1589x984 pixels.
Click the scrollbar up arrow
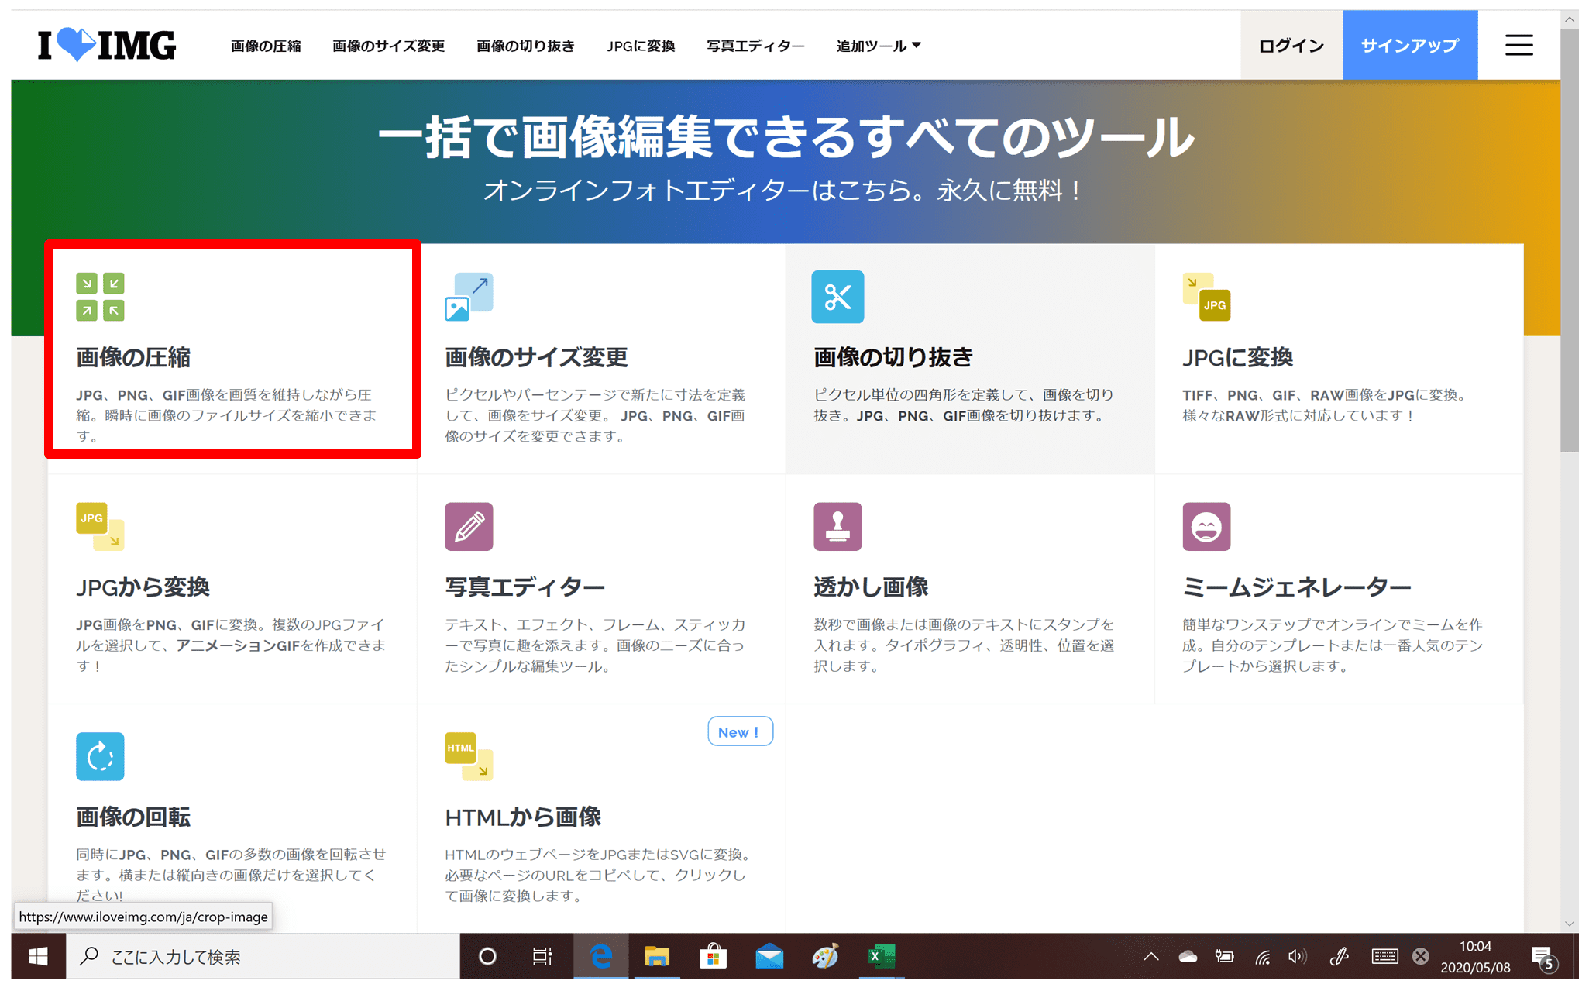[x=1570, y=19]
